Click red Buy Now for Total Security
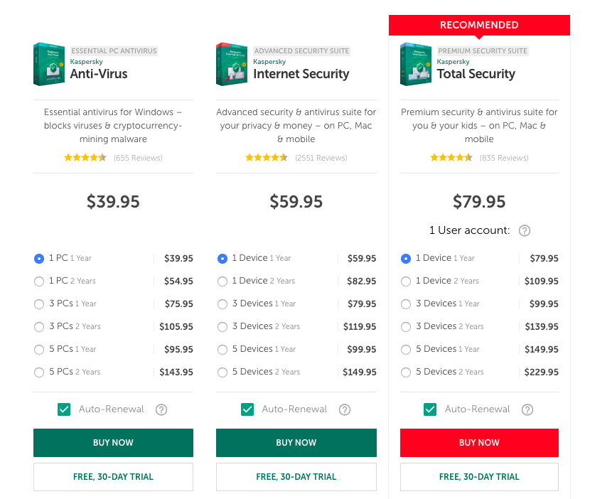Viewport: 590px width, 499px height. click(479, 443)
